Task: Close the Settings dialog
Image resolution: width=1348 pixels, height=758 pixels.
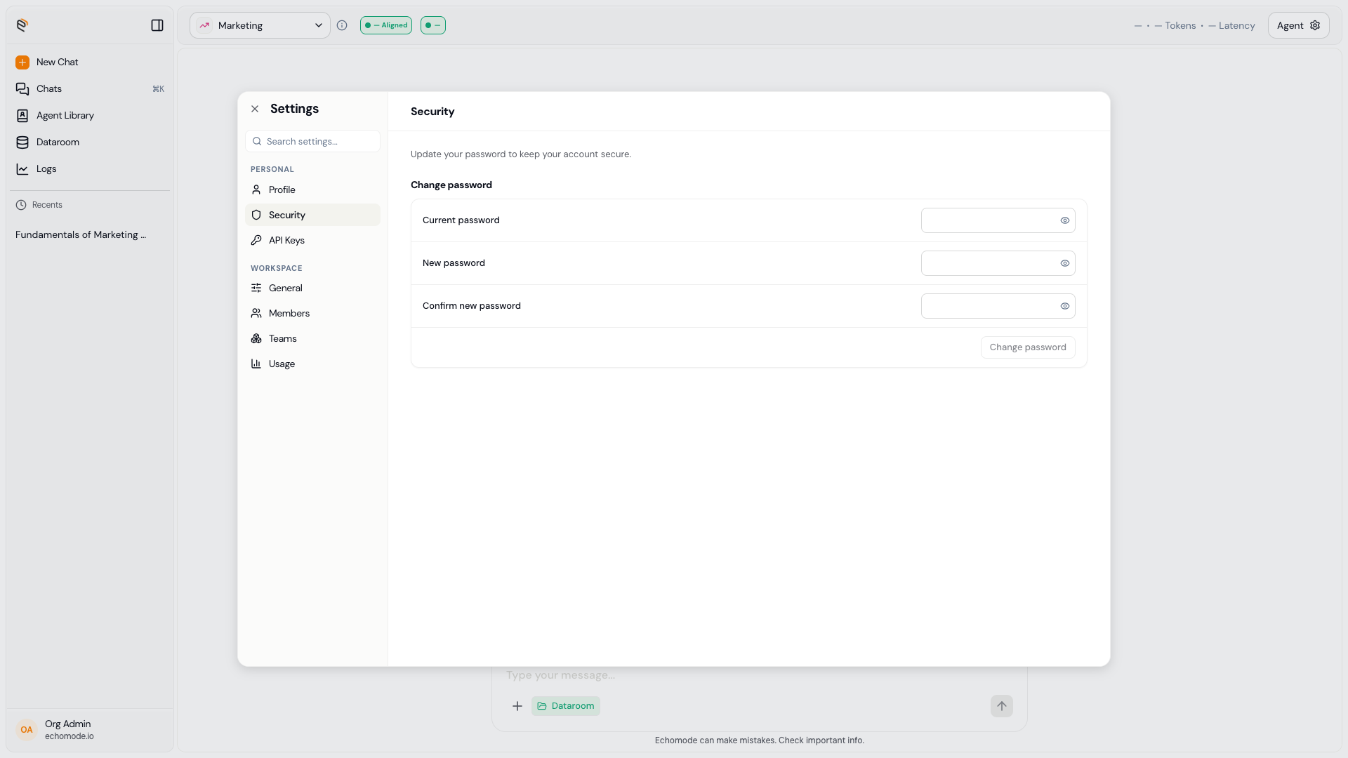Action: click(255, 109)
